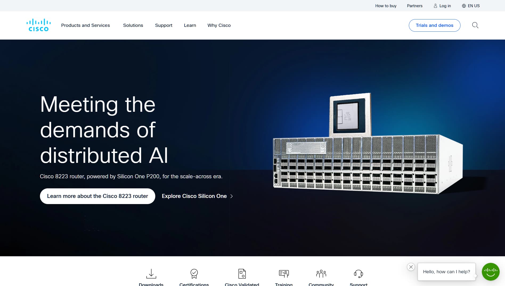Dismiss the 'Hello, how can I help?' chat prompt

(411, 267)
